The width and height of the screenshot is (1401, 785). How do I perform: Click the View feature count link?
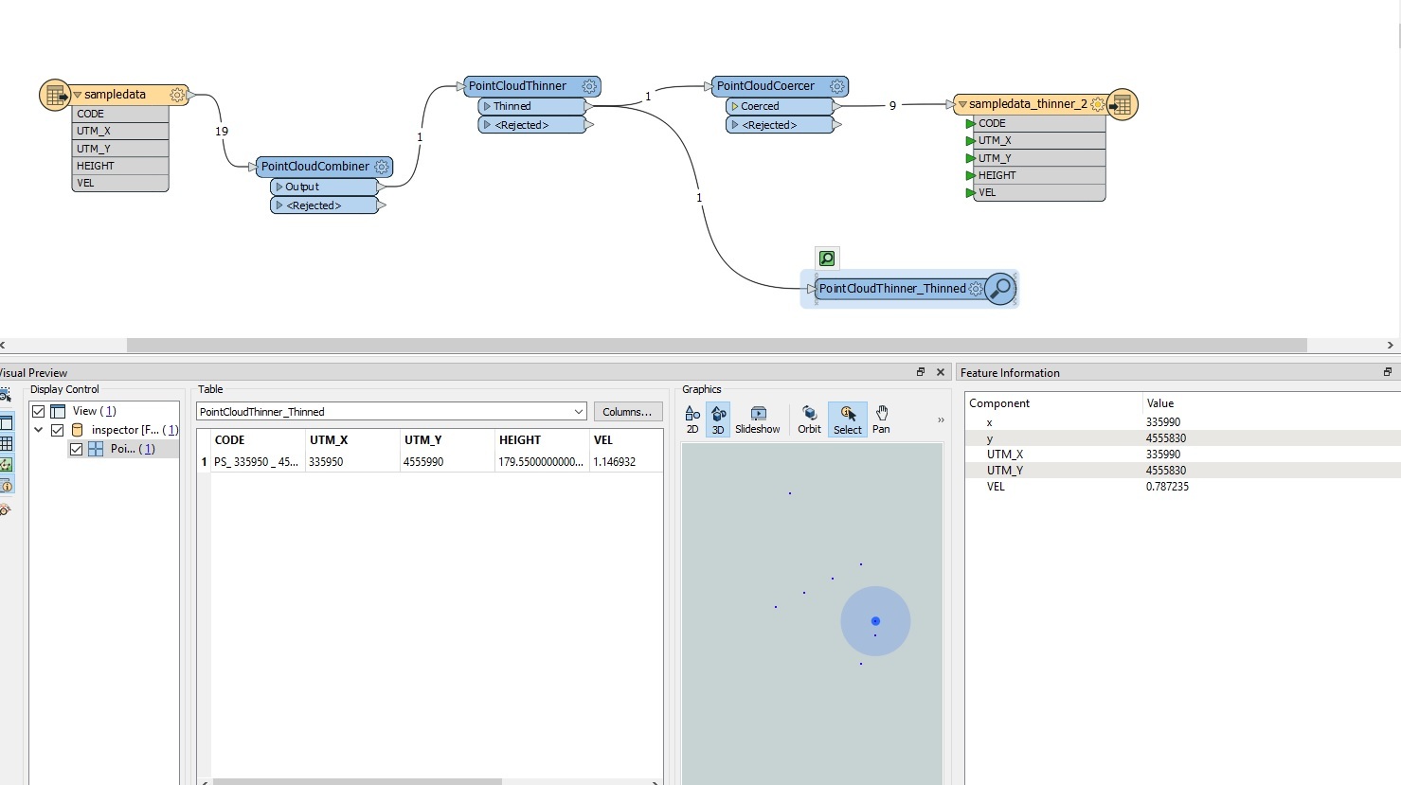coord(109,411)
